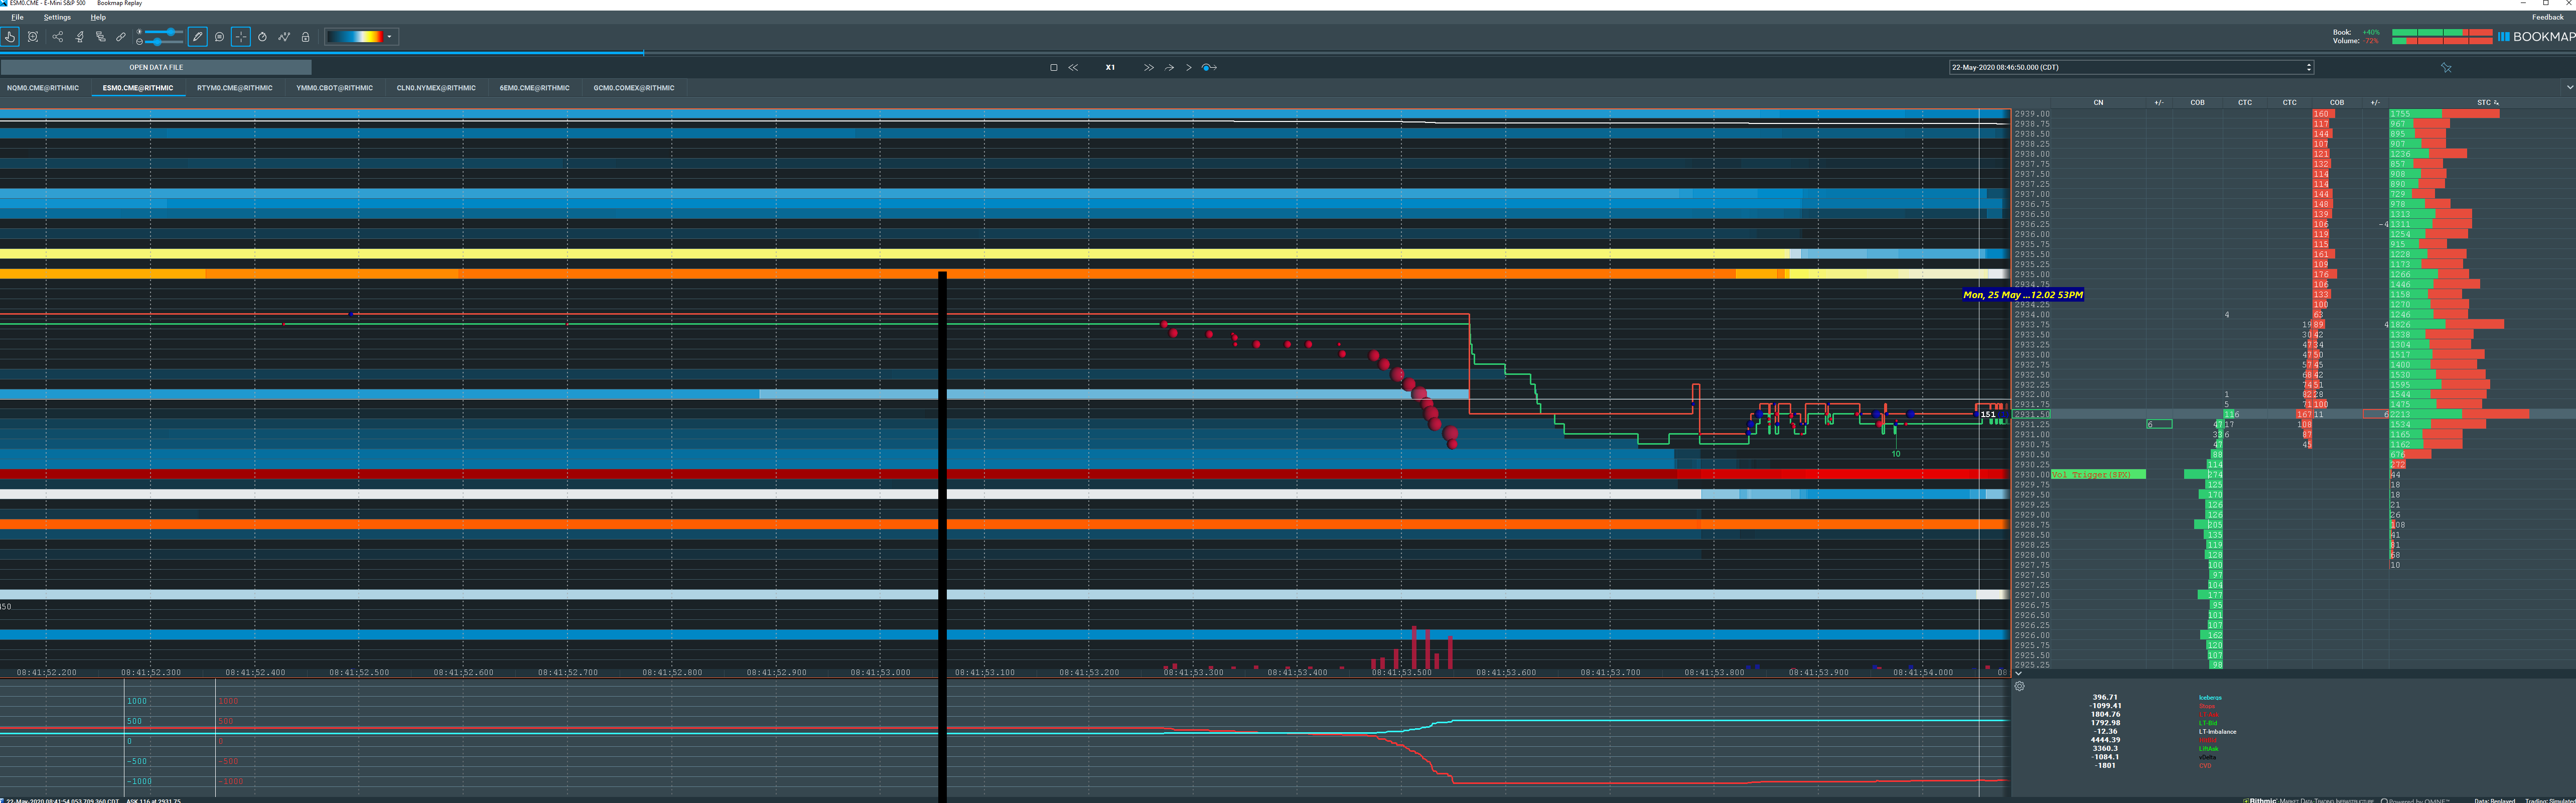The width and height of the screenshot is (2576, 803).
Task: Open the Help menu
Action: pos(98,17)
